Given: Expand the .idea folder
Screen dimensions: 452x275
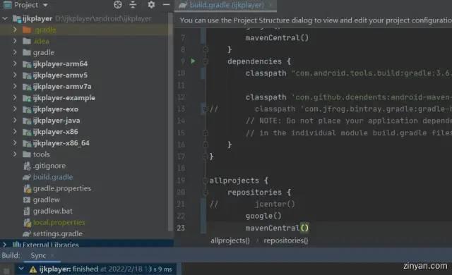Looking at the screenshot, I should 15,41.
